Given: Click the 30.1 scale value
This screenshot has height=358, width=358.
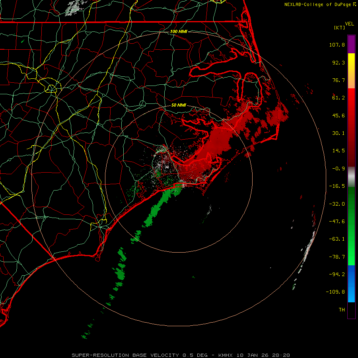Looking at the screenshot, I should point(339,133).
